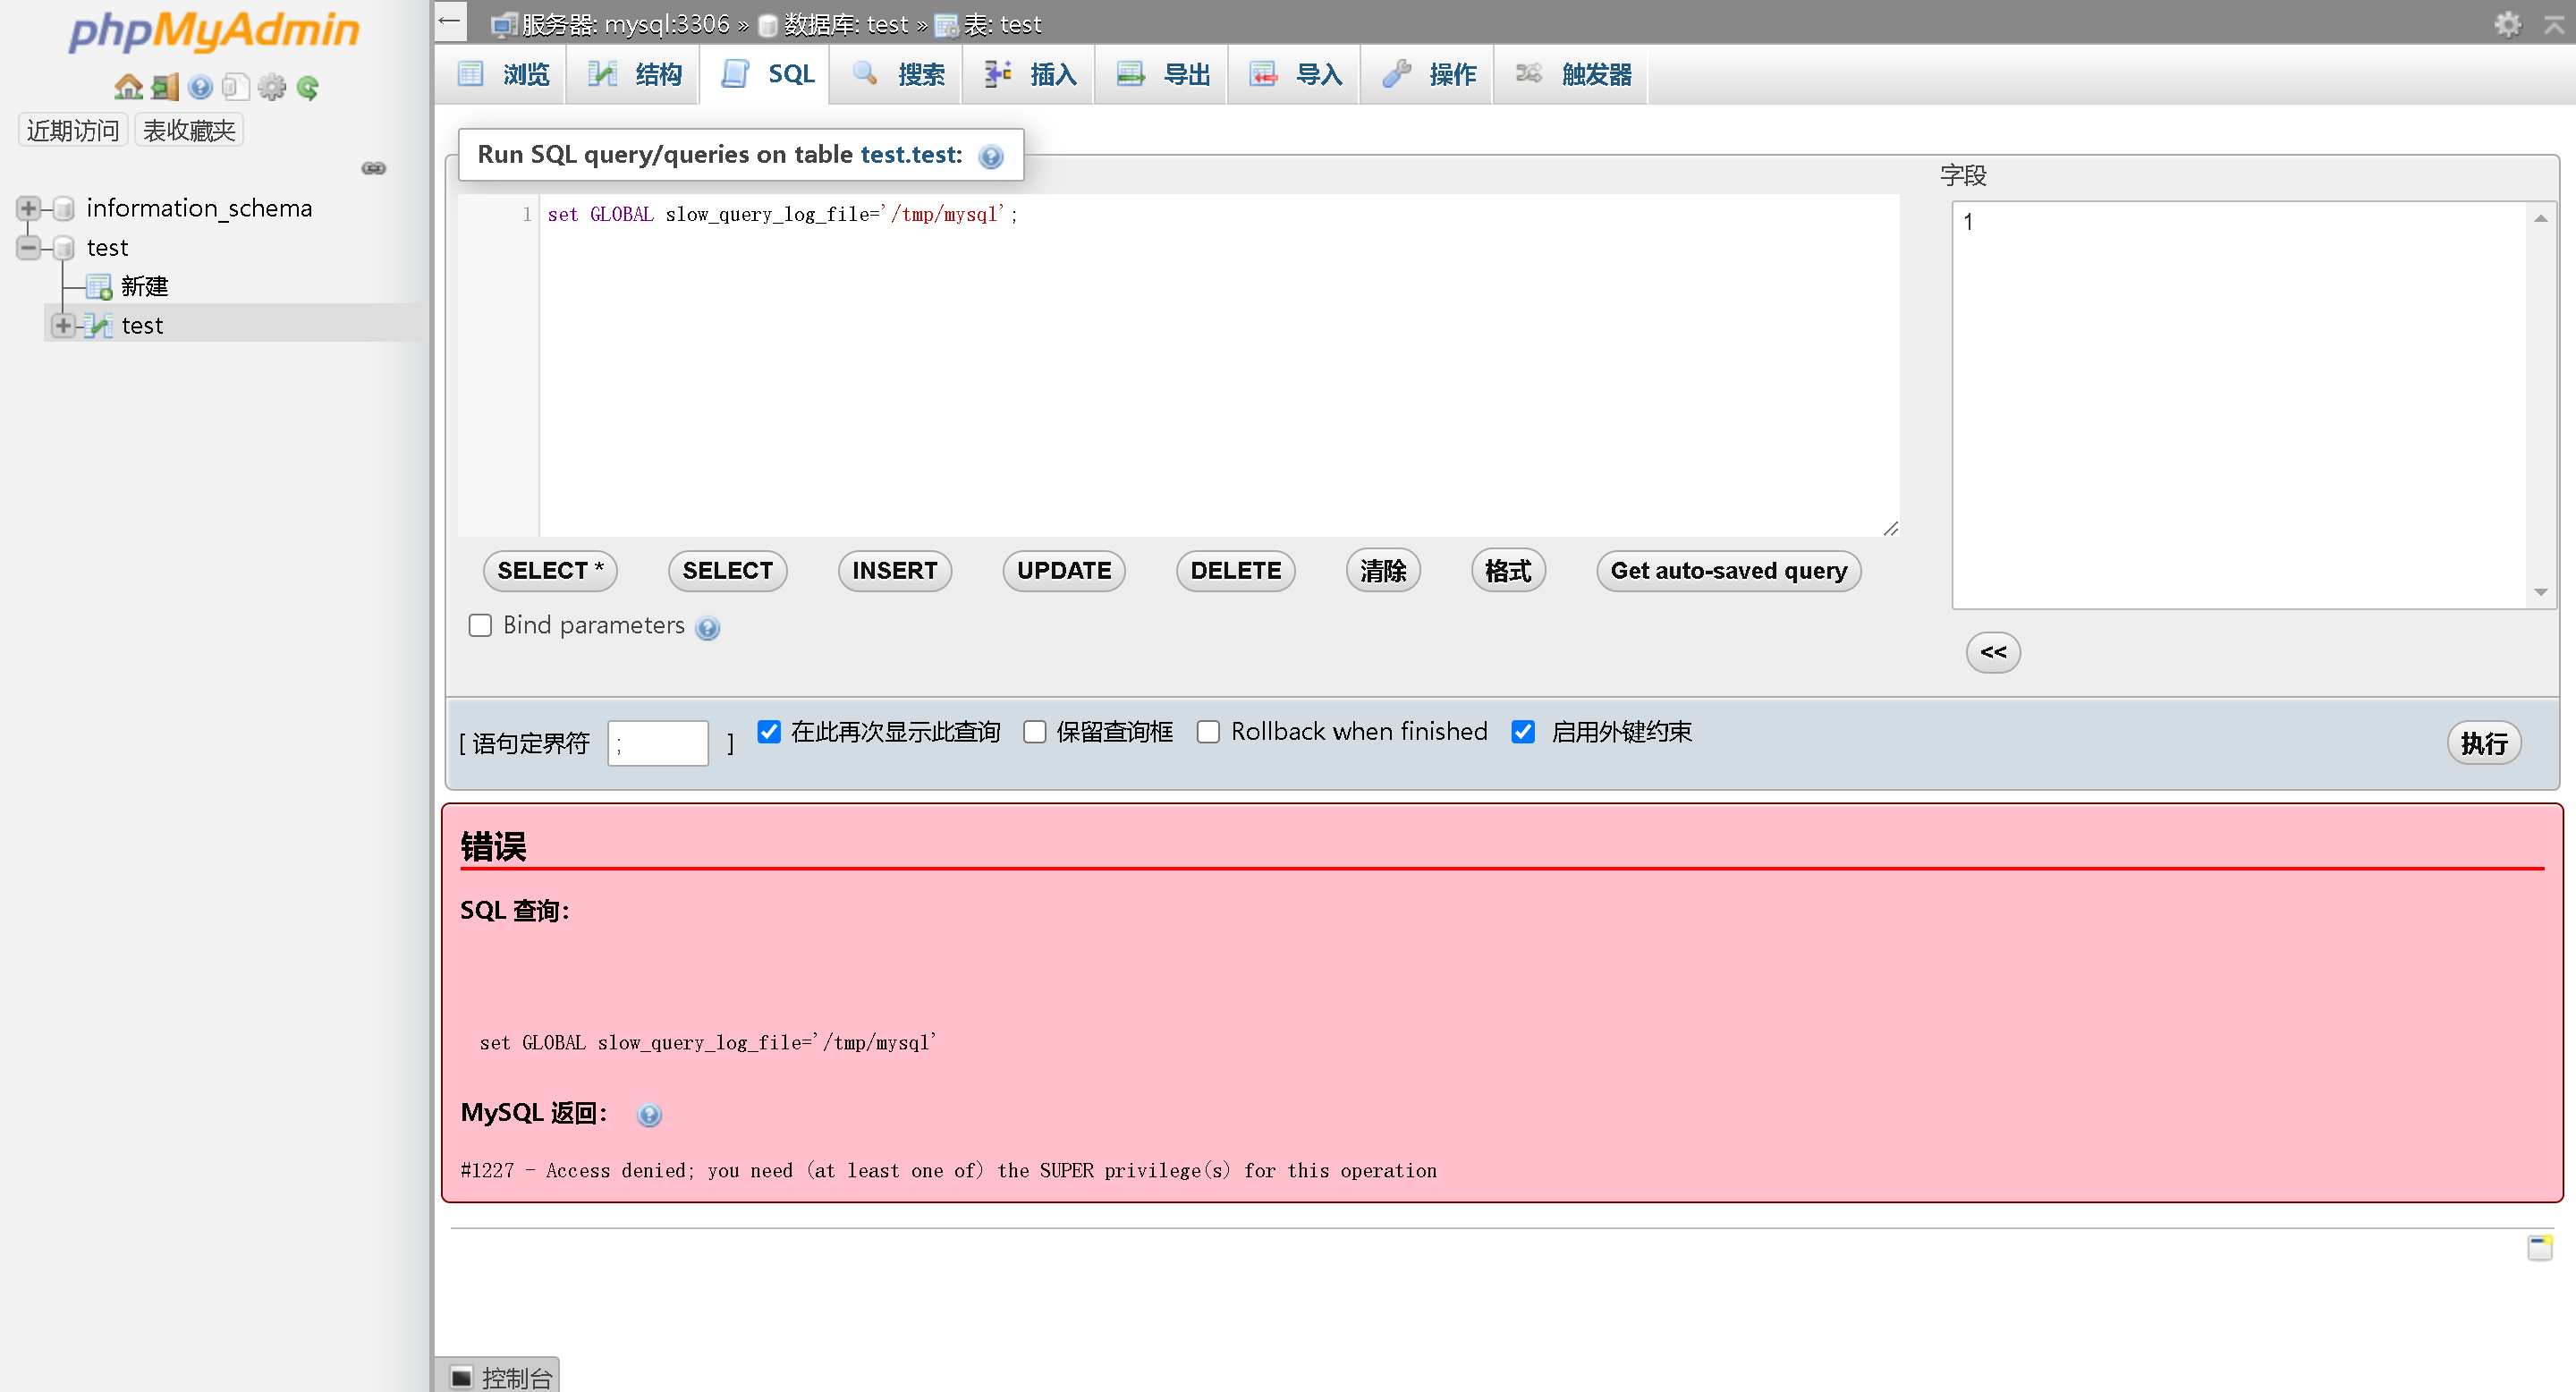The image size is (2576, 1392).
Task: Open page settings gear at top right
Action: pos(2507,24)
